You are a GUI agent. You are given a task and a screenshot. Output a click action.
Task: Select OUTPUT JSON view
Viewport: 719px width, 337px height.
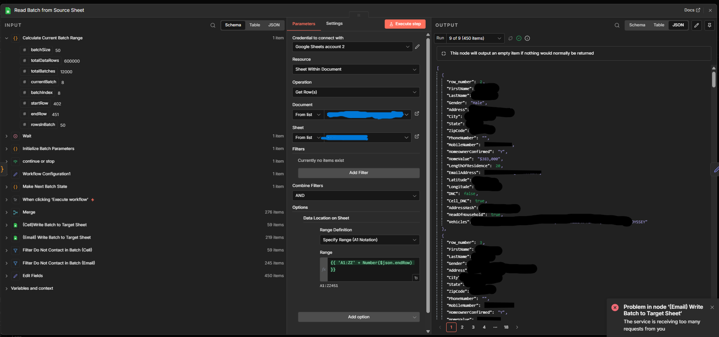point(678,25)
